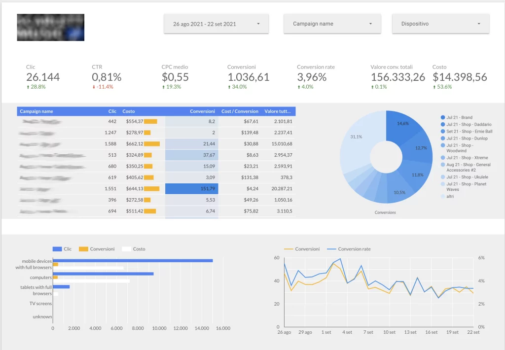Viewport: 505px width, 350px height.
Task: Select Jul 21 - Brand legend swatch
Action: pos(443,117)
